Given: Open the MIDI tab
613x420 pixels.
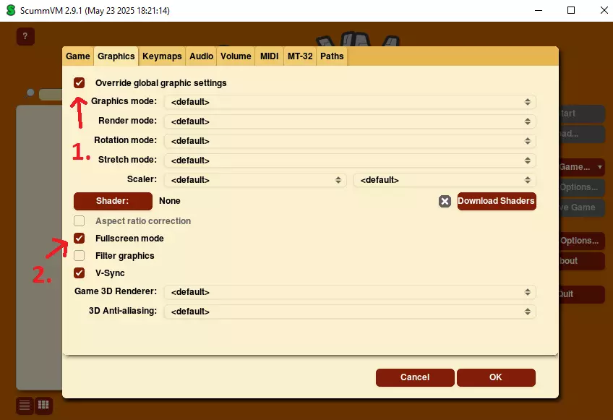Looking at the screenshot, I should [270, 56].
